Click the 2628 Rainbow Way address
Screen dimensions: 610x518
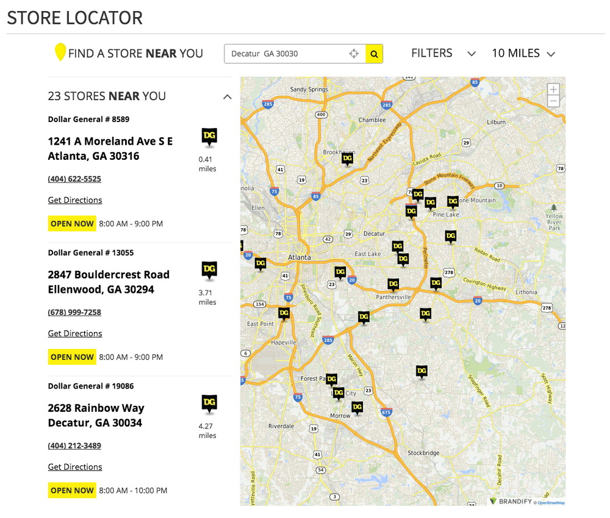pos(96,415)
